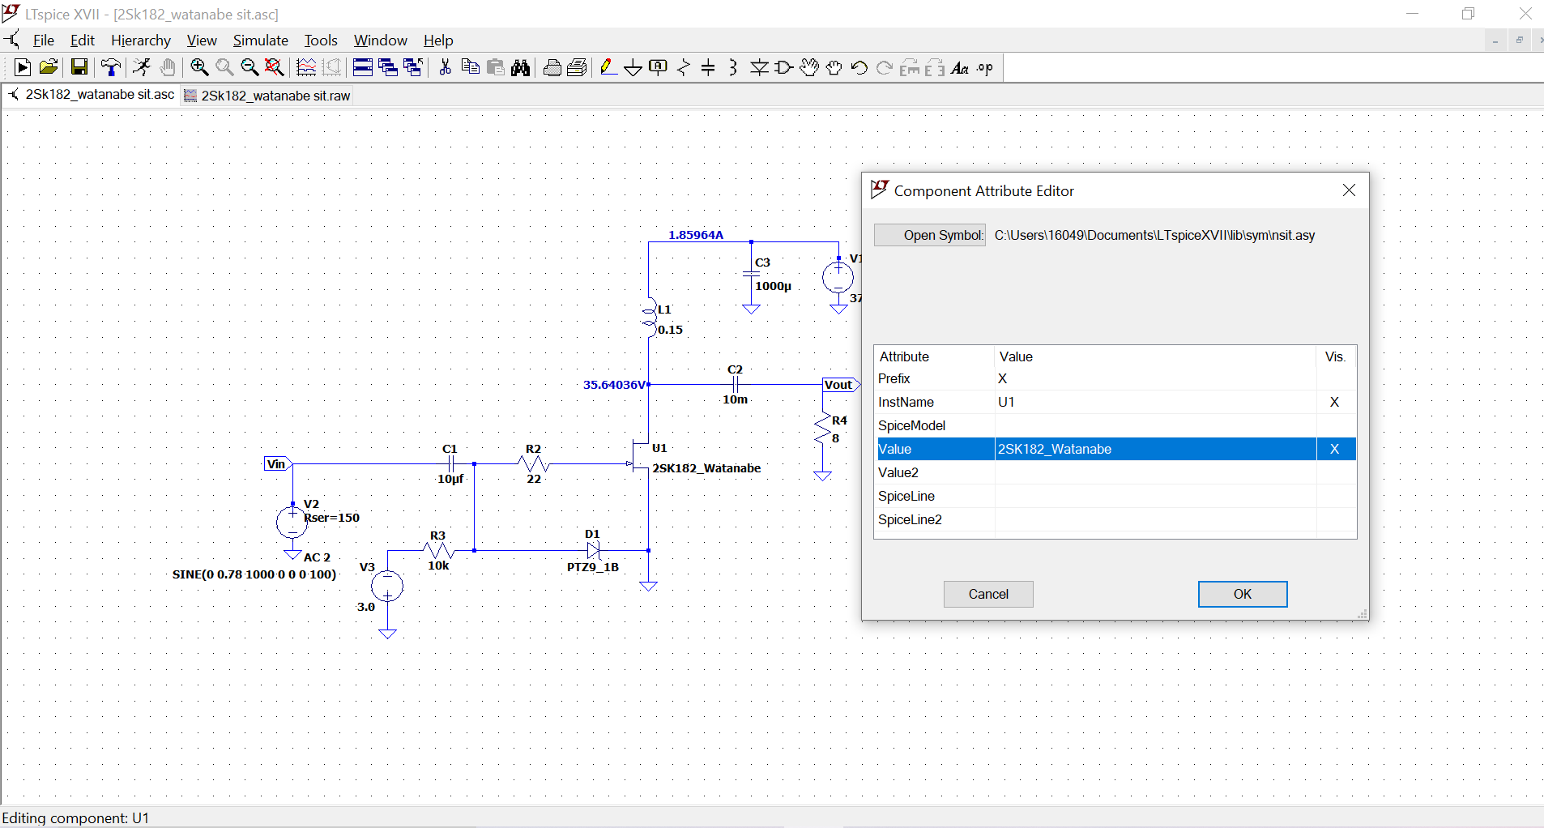This screenshot has height=828, width=1544.
Task: Open the component gate icon
Action: pos(784,68)
